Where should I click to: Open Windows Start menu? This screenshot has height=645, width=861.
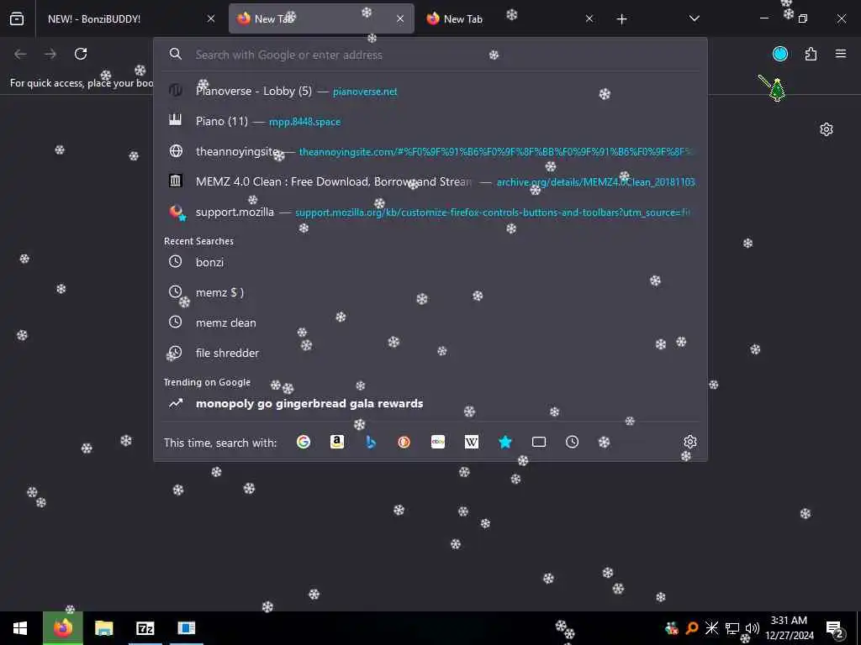pos(20,628)
